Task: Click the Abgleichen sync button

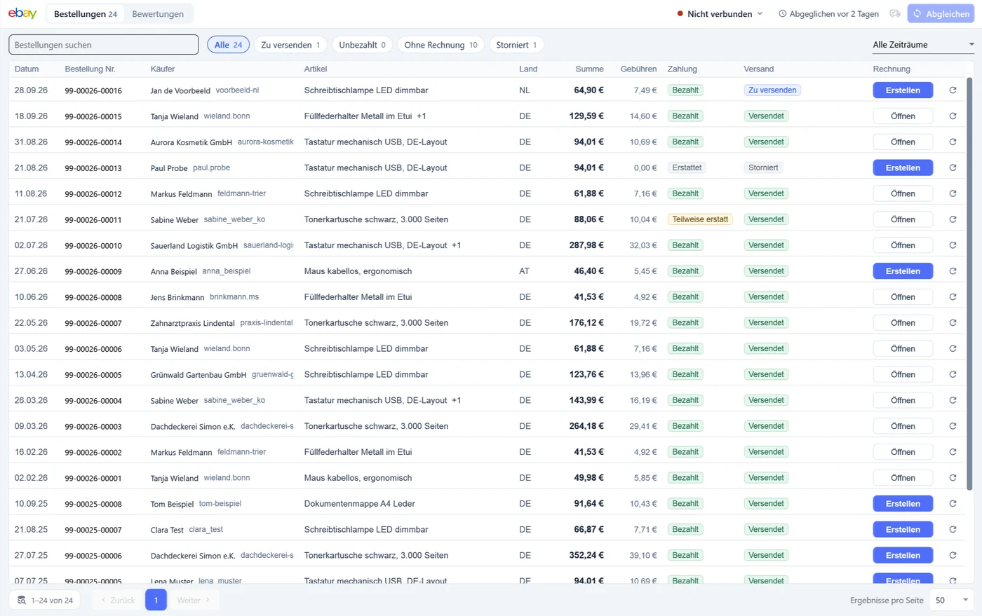Action: pos(941,13)
